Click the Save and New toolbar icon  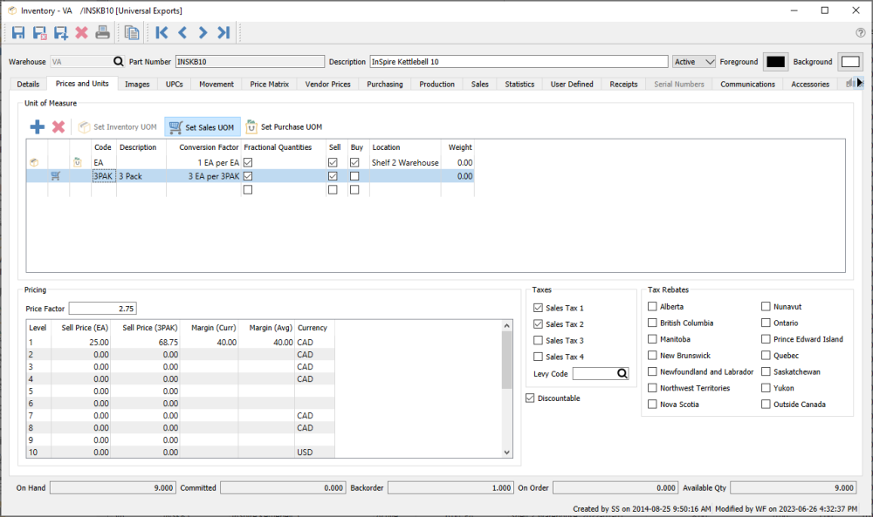(x=61, y=33)
